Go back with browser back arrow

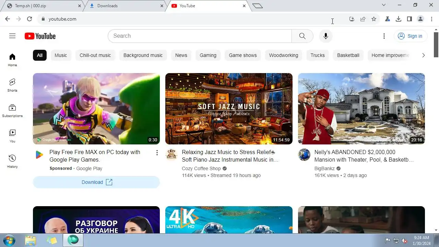tap(8, 19)
